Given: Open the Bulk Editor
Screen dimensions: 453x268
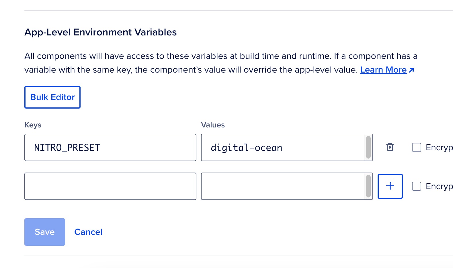Looking at the screenshot, I should [52, 97].
